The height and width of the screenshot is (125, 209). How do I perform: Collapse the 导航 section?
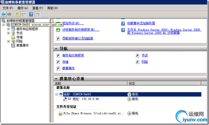pos(56,49)
